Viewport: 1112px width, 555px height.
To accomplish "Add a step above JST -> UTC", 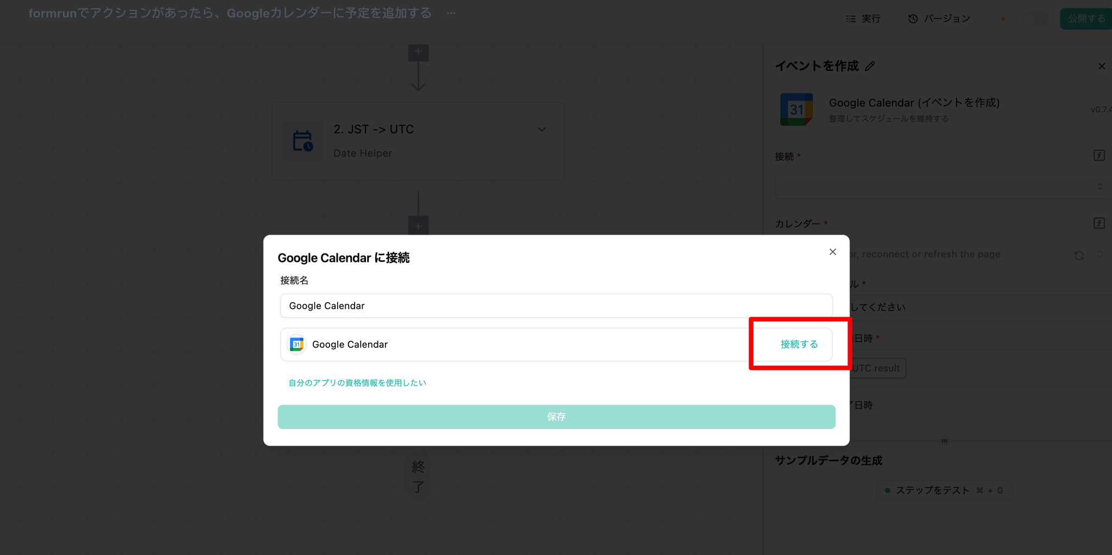I will pos(418,52).
